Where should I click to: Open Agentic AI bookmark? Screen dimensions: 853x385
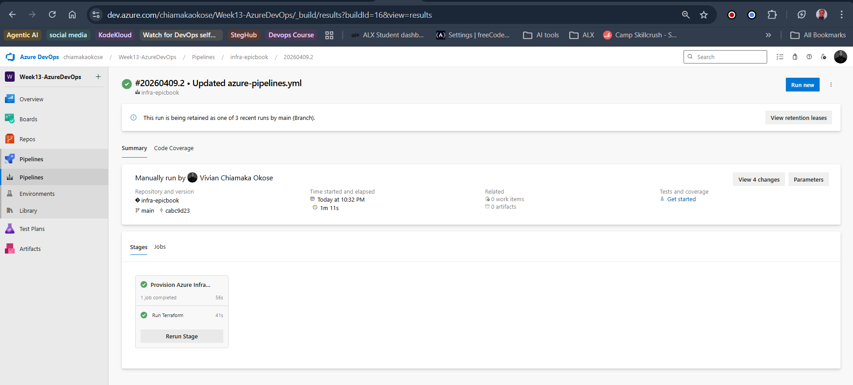[22, 35]
